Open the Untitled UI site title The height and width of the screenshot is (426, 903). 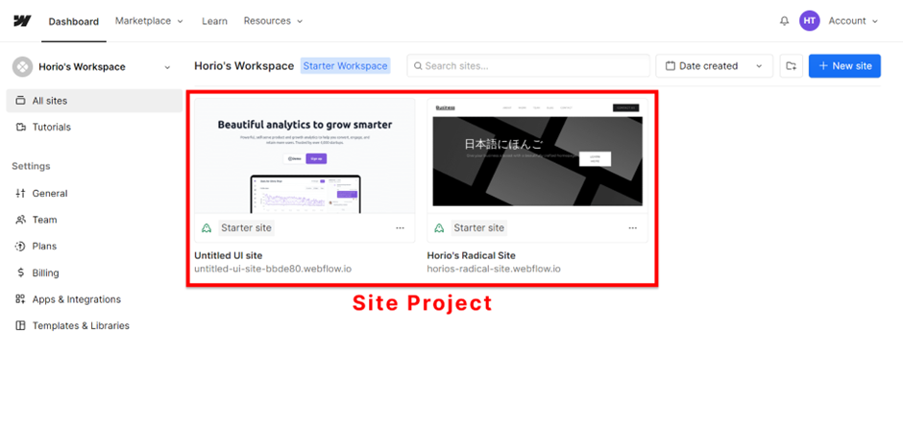[229, 255]
